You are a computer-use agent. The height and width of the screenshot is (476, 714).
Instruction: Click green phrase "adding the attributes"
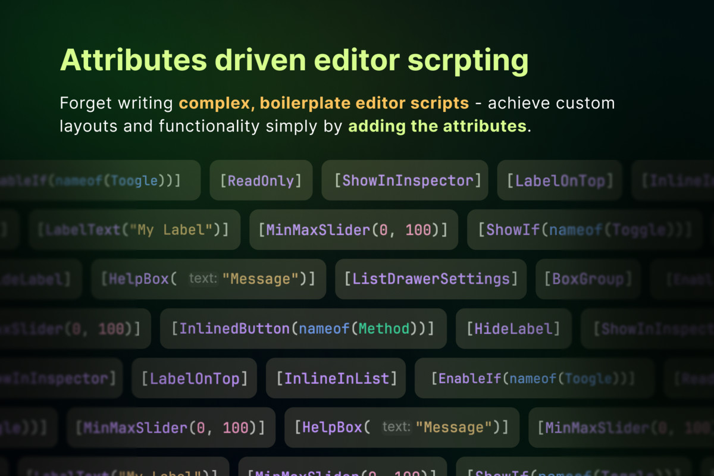pos(437,126)
